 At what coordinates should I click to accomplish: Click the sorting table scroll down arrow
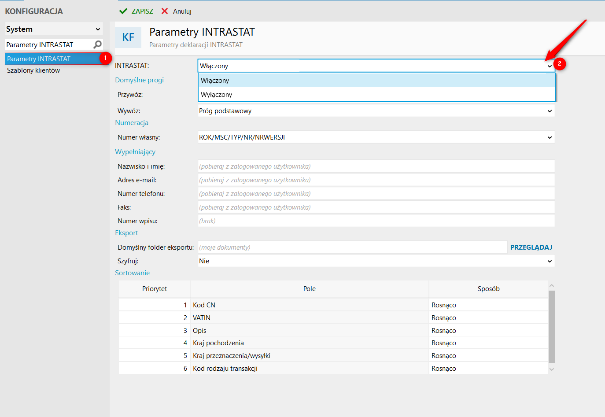click(x=552, y=369)
